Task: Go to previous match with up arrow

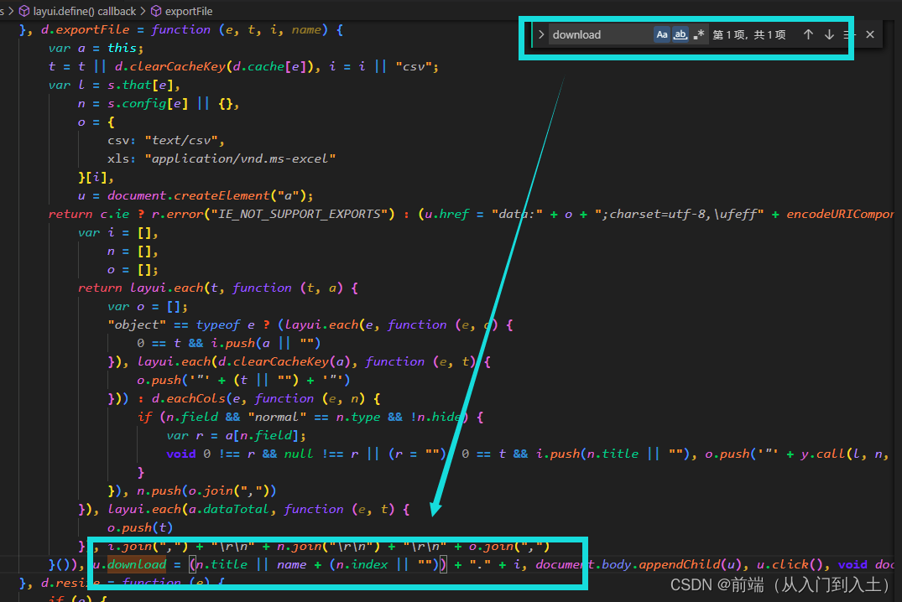Action: 808,34
